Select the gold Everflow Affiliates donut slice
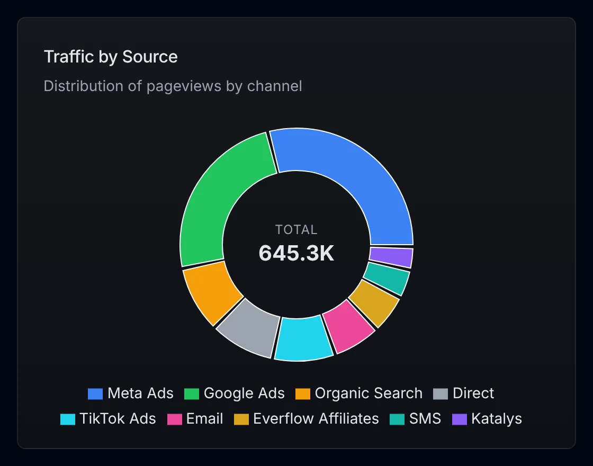Image resolution: width=593 pixels, height=466 pixels. (374, 302)
